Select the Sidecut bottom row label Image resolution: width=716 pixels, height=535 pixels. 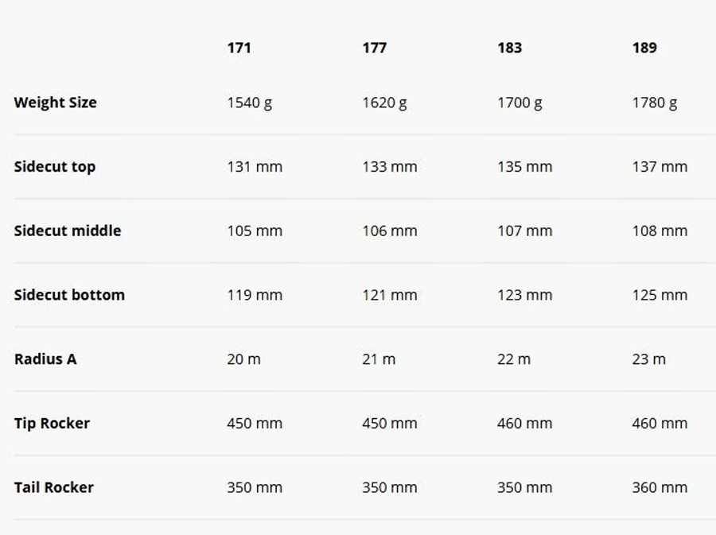[69, 295]
